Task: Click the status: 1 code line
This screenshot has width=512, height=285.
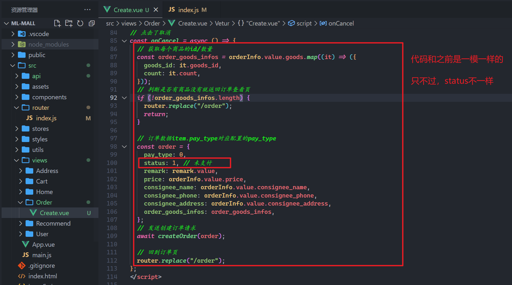Action: [x=178, y=163]
